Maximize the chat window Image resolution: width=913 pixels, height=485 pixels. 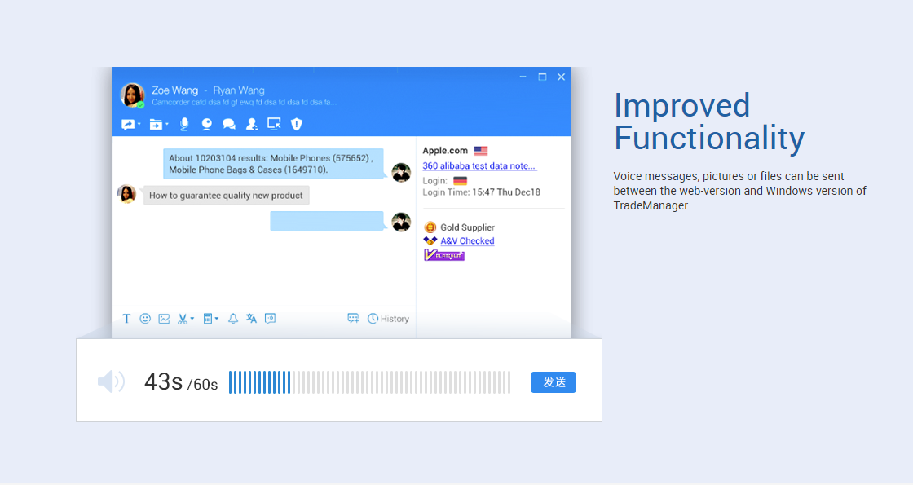pyautogui.click(x=542, y=77)
